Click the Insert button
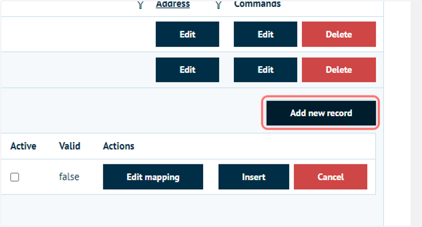 coord(254,177)
